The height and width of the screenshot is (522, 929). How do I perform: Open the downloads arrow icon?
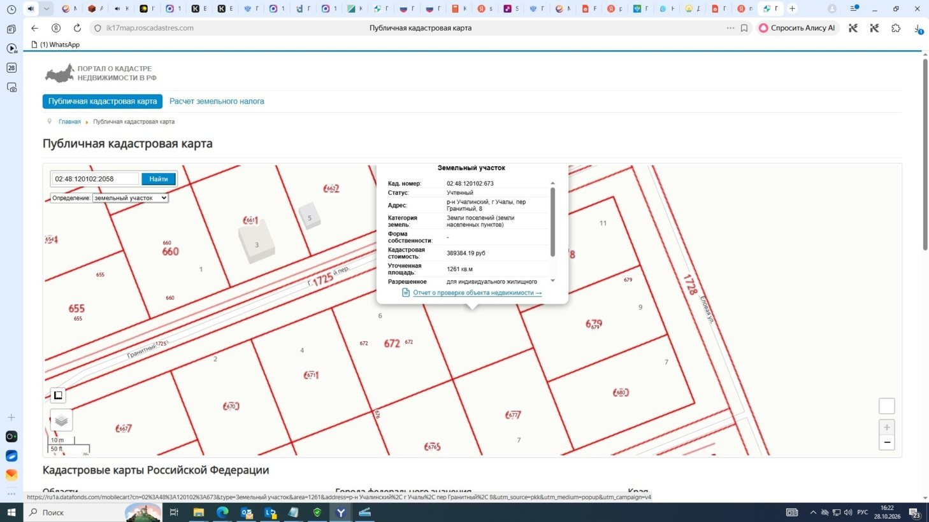click(918, 29)
